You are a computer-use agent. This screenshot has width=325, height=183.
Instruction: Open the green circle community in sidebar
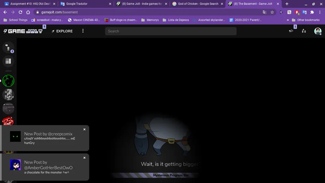click(8, 81)
